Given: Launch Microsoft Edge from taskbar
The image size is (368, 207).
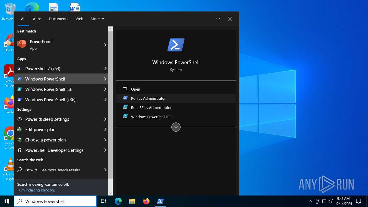Looking at the screenshot, I should (x=118, y=201).
